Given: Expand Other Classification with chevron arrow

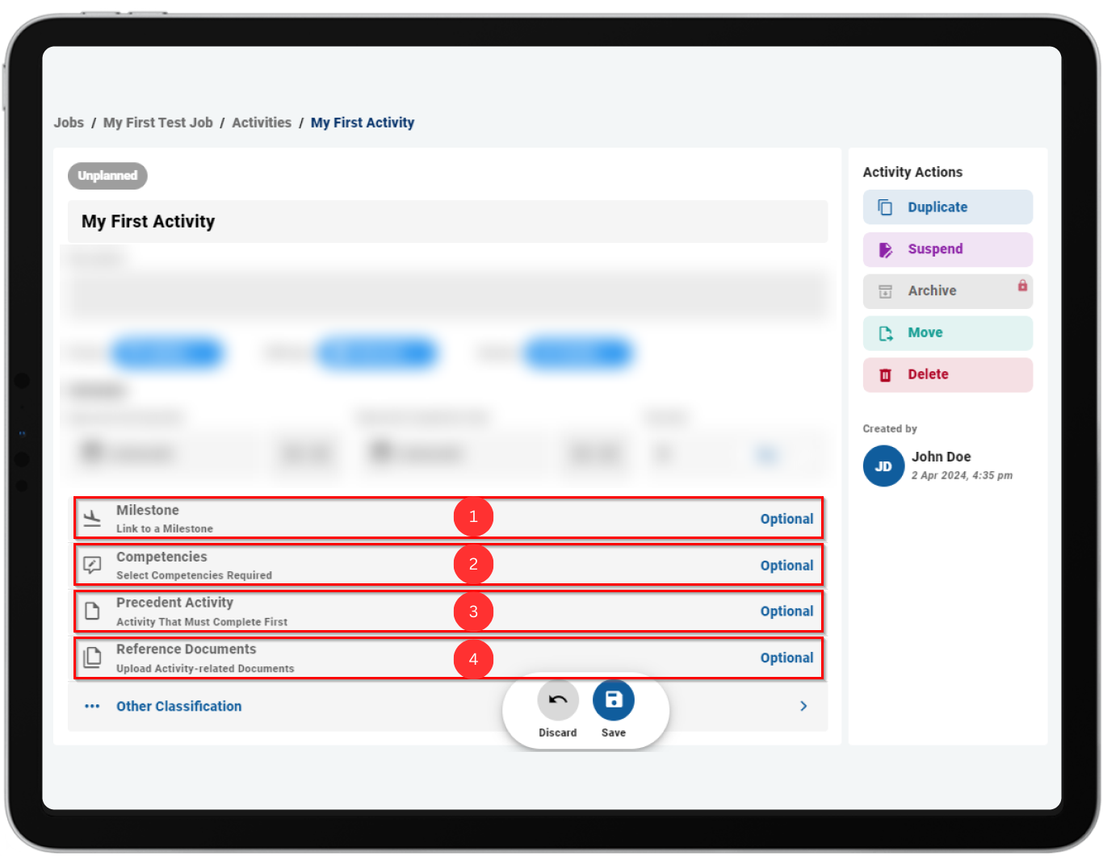Looking at the screenshot, I should click(x=803, y=706).
